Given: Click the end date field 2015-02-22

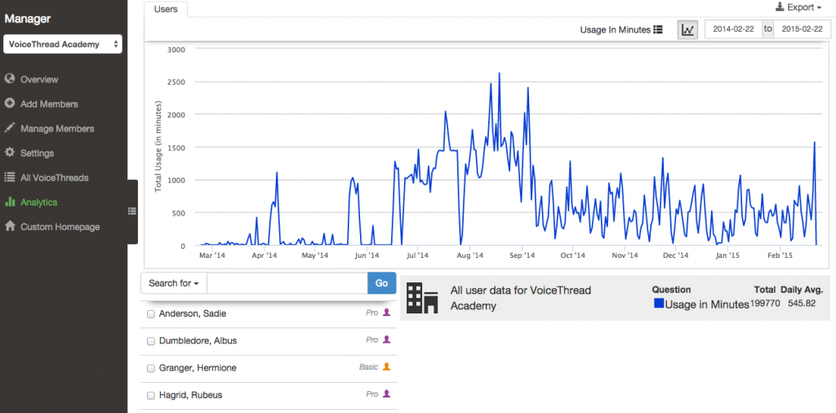Looking at the screenshot, I should [x=802, y=29].
